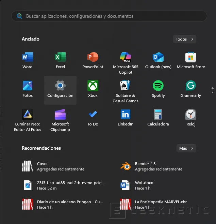Open Microsoft 365 Copilot

[x=126, y=63]
